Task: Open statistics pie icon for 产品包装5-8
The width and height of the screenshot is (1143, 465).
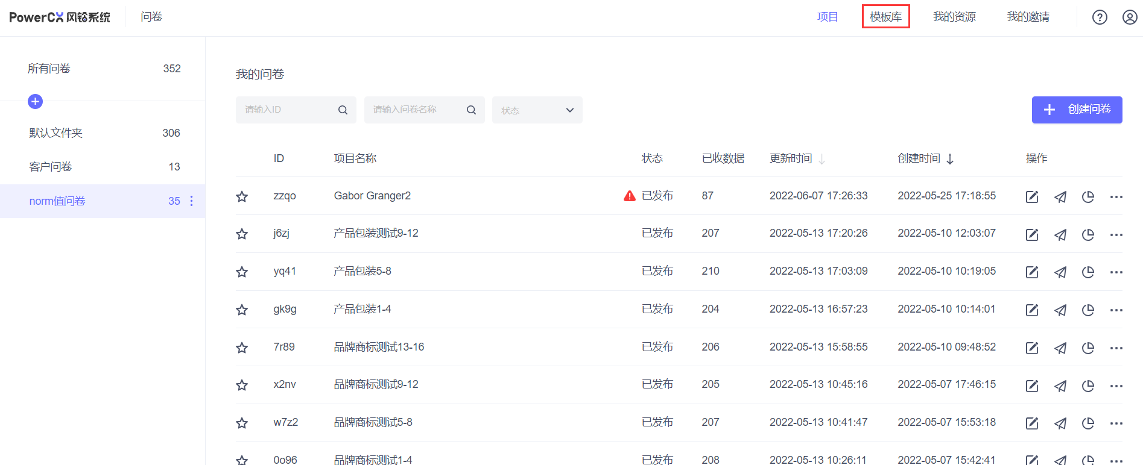Action: 1088,272
